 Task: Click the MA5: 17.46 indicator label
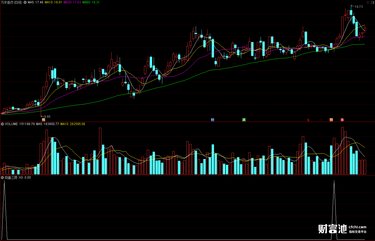36,2
